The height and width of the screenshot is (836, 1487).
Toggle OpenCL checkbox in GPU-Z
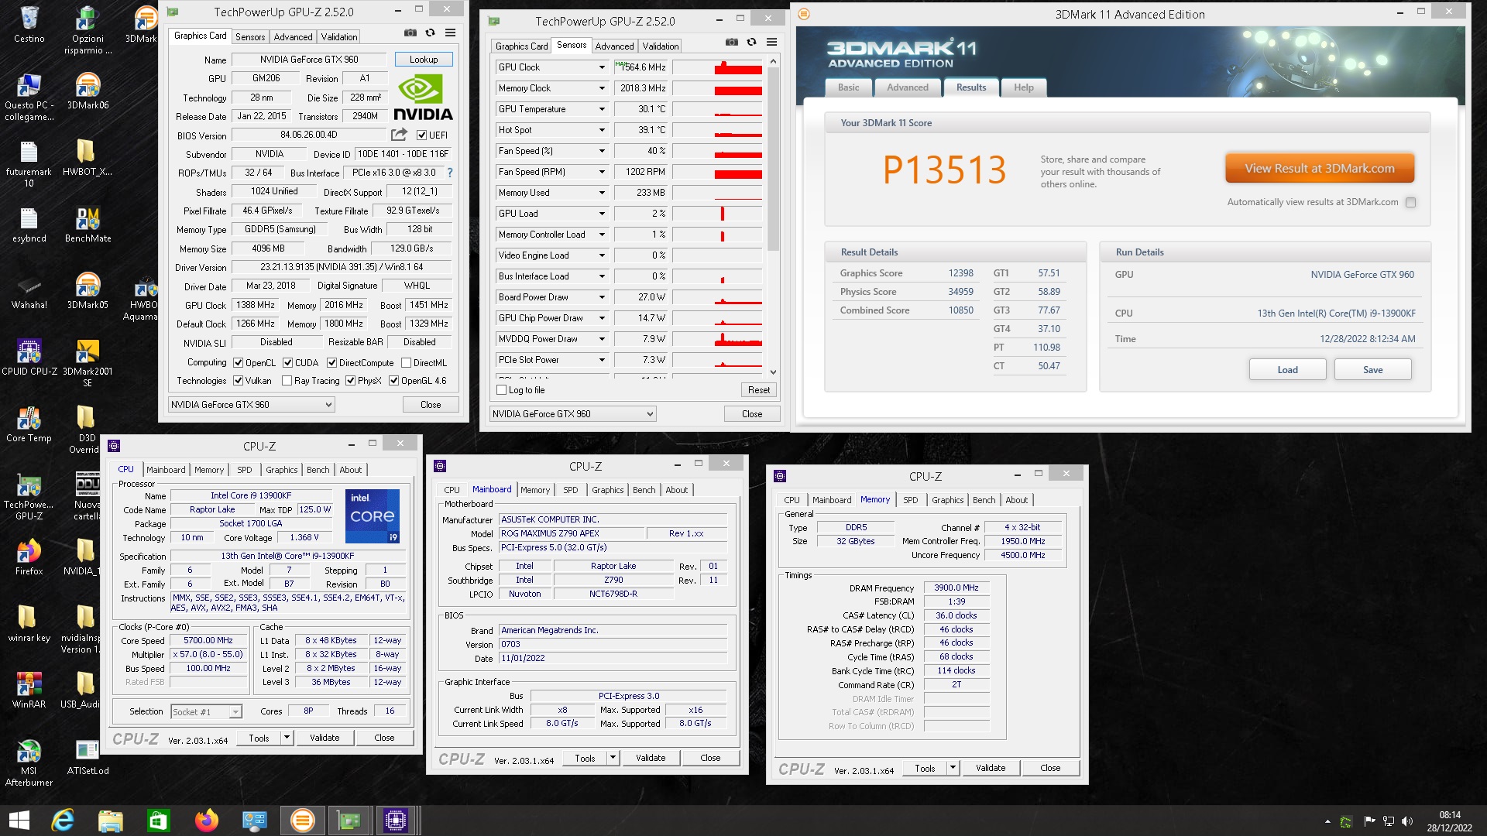tap(239, 362)
